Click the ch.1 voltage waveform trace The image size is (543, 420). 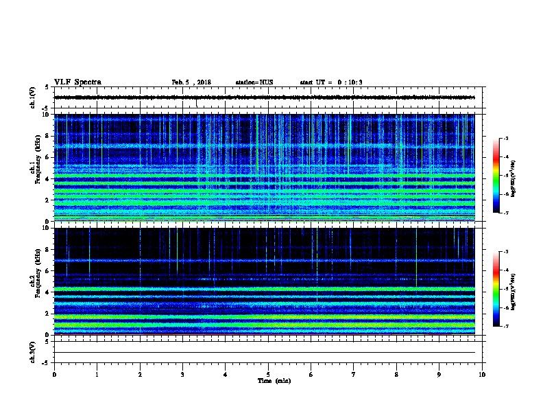click(x=265, y=97)
